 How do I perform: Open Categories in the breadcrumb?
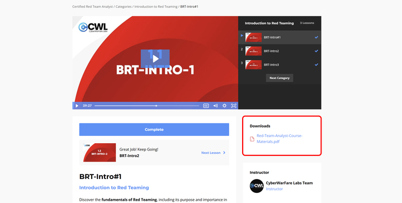coord(124,7)
